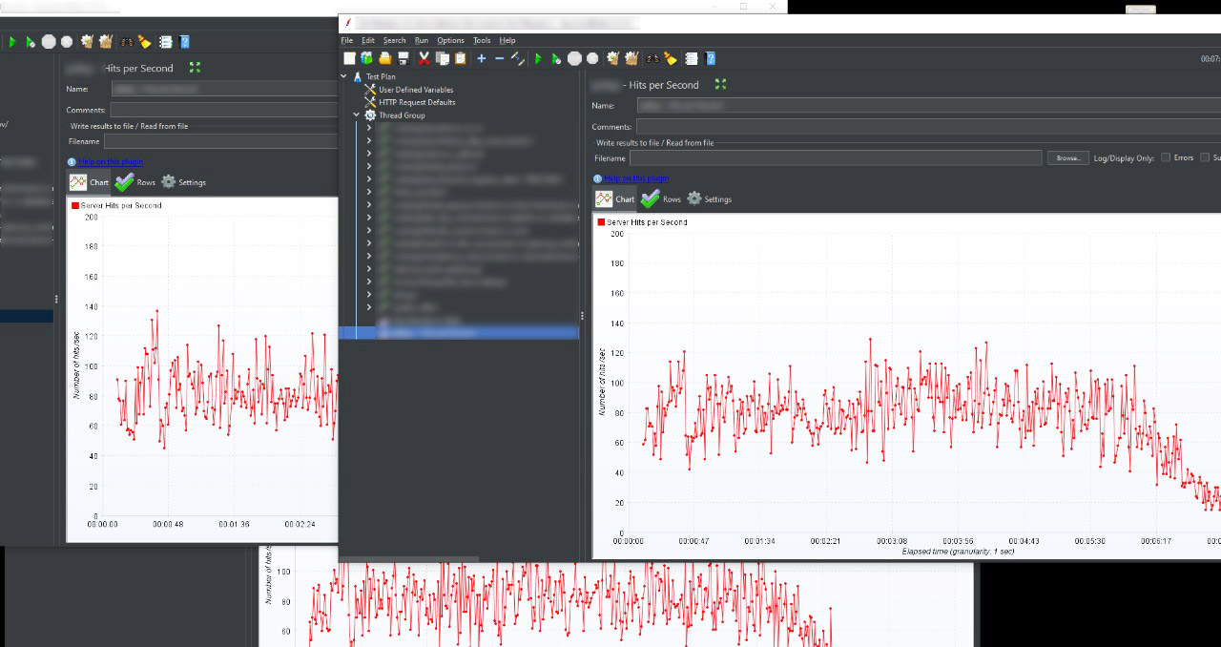Click the Stop icon in the back window
Viewport: 1221px width, 647px height.
coord(49,42)
